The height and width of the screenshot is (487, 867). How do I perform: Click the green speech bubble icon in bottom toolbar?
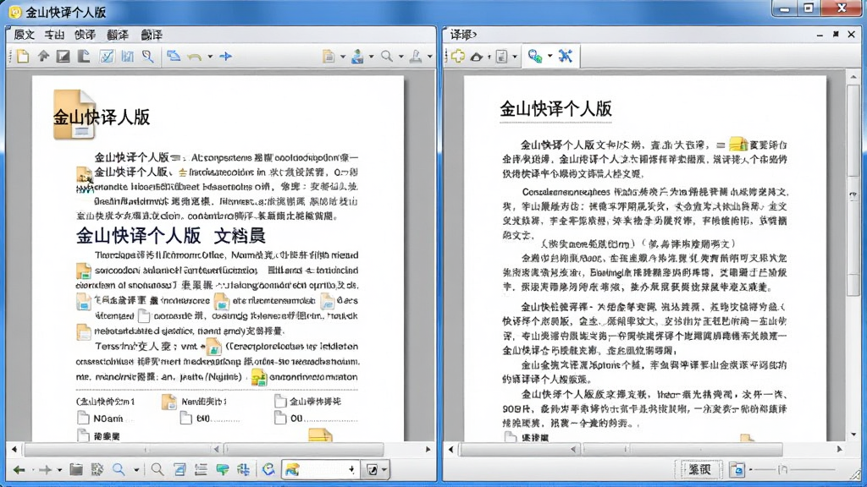coord(223,470)
